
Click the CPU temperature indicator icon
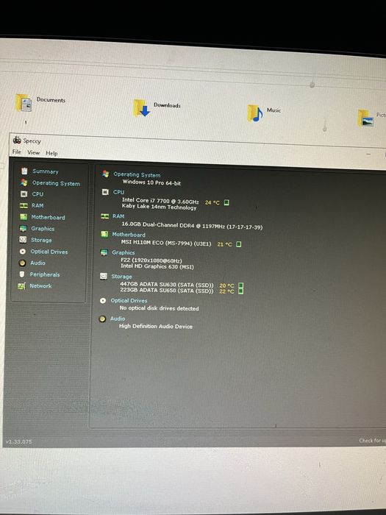pyautogui.click(x=226, y=202)
